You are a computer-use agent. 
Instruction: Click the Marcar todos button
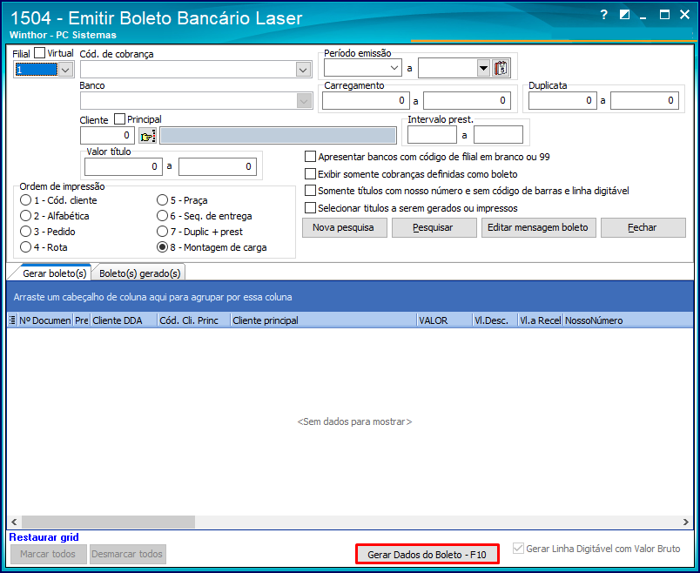pyautogui.click(x=48, y=554)
